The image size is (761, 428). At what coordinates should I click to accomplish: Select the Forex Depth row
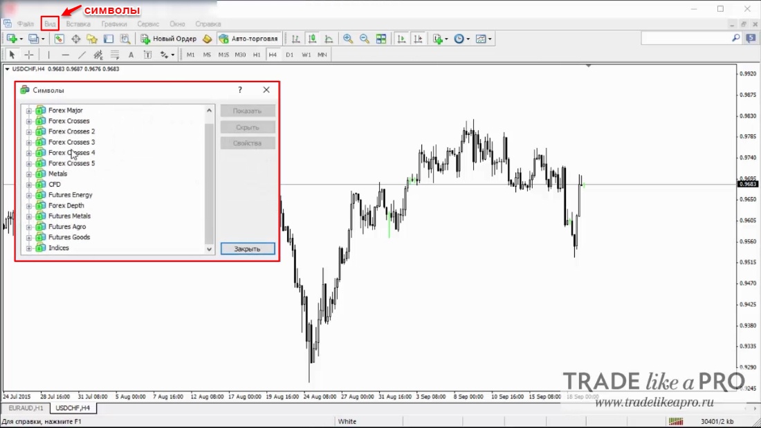click(x=66, y=205)
